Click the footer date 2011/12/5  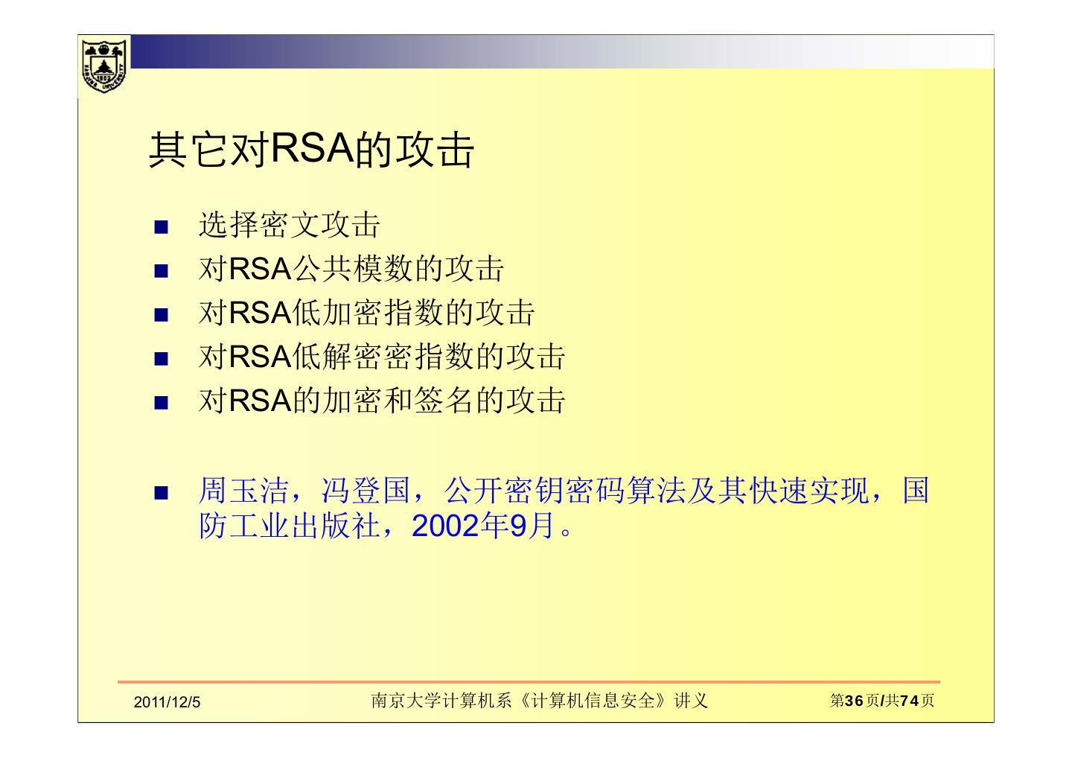(167, 702)
